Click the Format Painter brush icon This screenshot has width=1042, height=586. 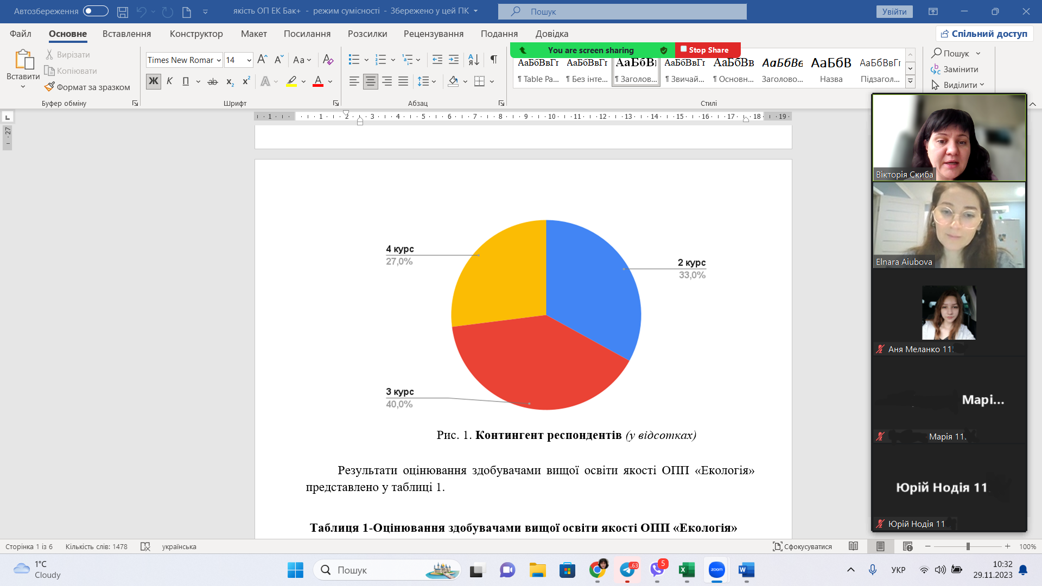point(49,87)
